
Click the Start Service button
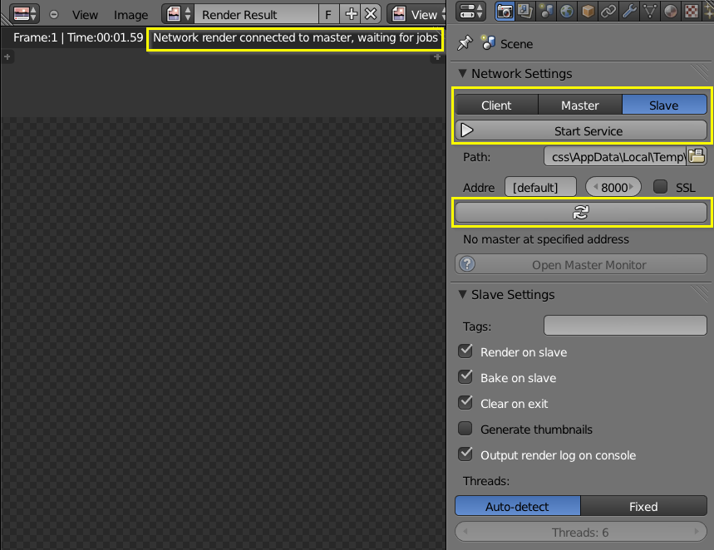(581, 130)
